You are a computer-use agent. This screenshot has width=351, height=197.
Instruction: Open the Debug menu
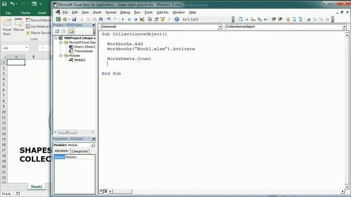[125, 12]
